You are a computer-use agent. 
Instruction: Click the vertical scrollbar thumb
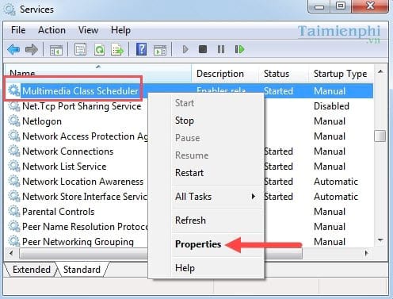point(380,136)
